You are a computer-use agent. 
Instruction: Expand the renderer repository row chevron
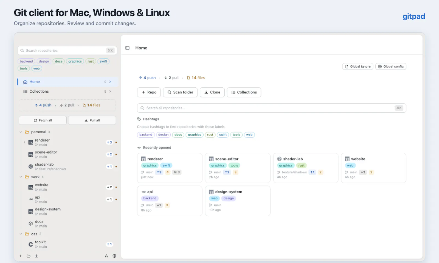[x=24, y=142]
